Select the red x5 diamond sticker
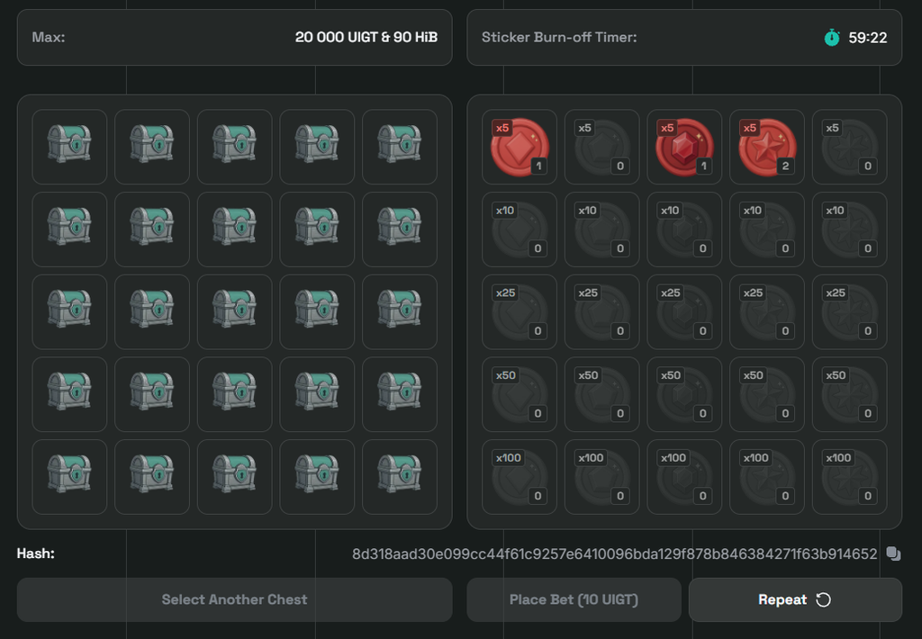Viewport: 922px width, 639px height. (x=520, y=147)
